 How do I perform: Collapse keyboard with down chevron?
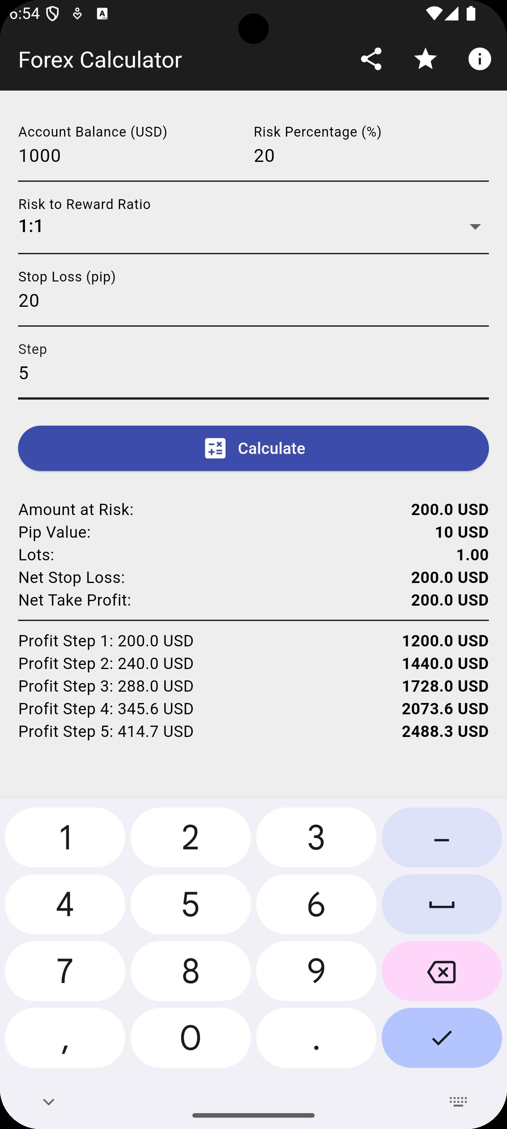click(x=49, y=1101)
